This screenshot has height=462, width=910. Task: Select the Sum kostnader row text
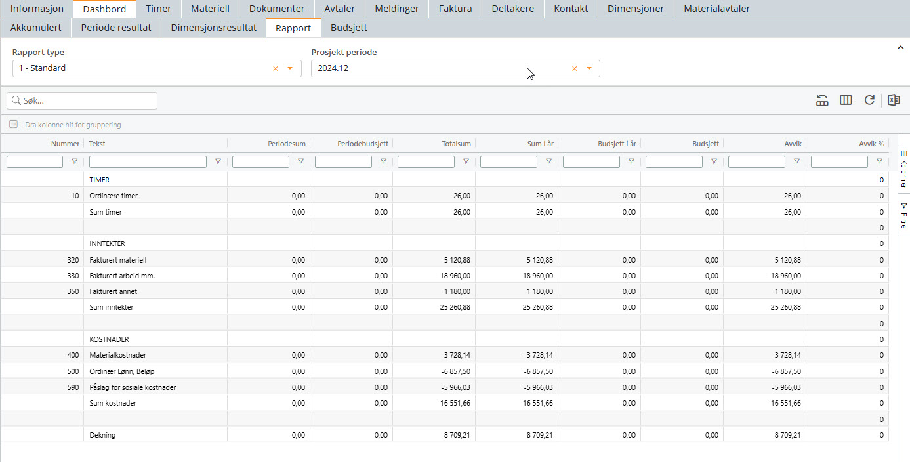(x=113, y=403)
